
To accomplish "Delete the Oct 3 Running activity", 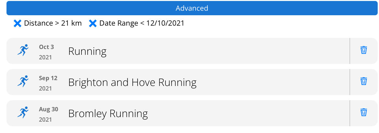I will [364, 50].
